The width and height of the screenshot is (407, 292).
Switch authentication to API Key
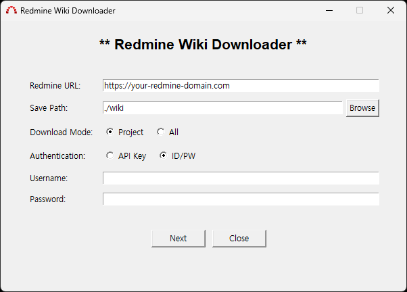pos(110,156)
